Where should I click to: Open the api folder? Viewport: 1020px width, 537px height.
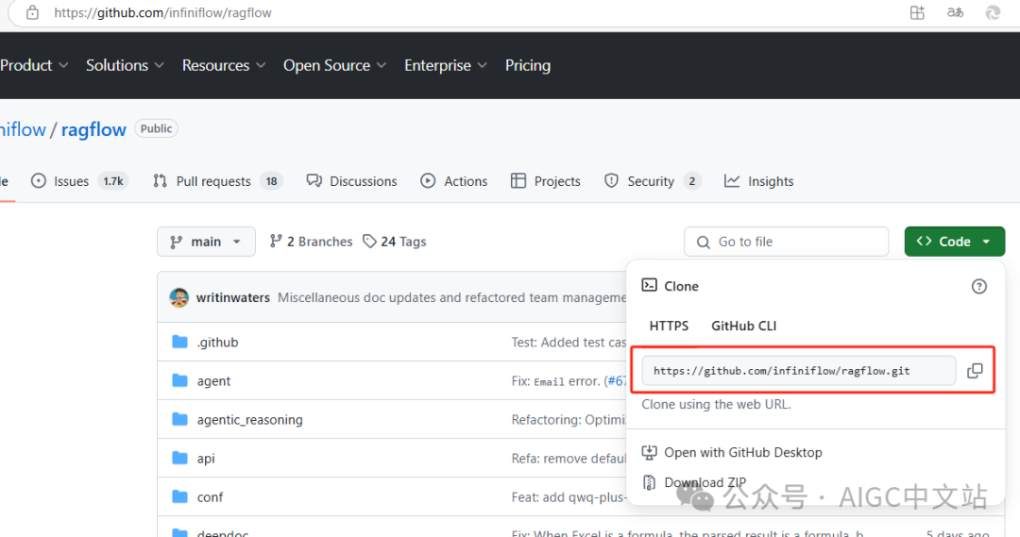click(206, 459)
